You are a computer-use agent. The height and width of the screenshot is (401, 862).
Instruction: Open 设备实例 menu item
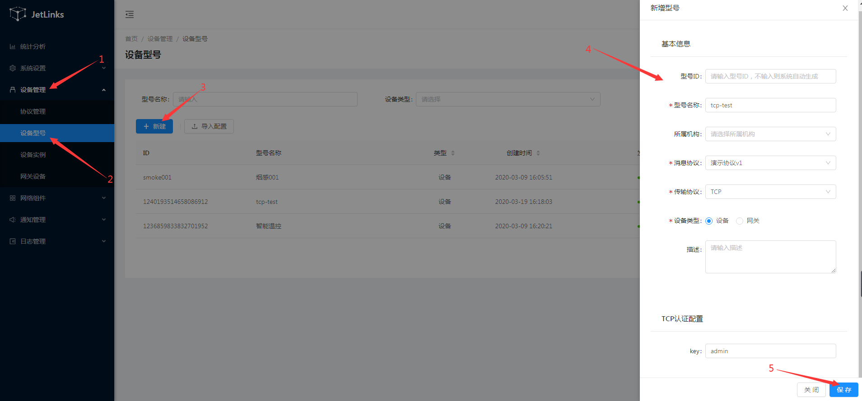pos(33,155)
